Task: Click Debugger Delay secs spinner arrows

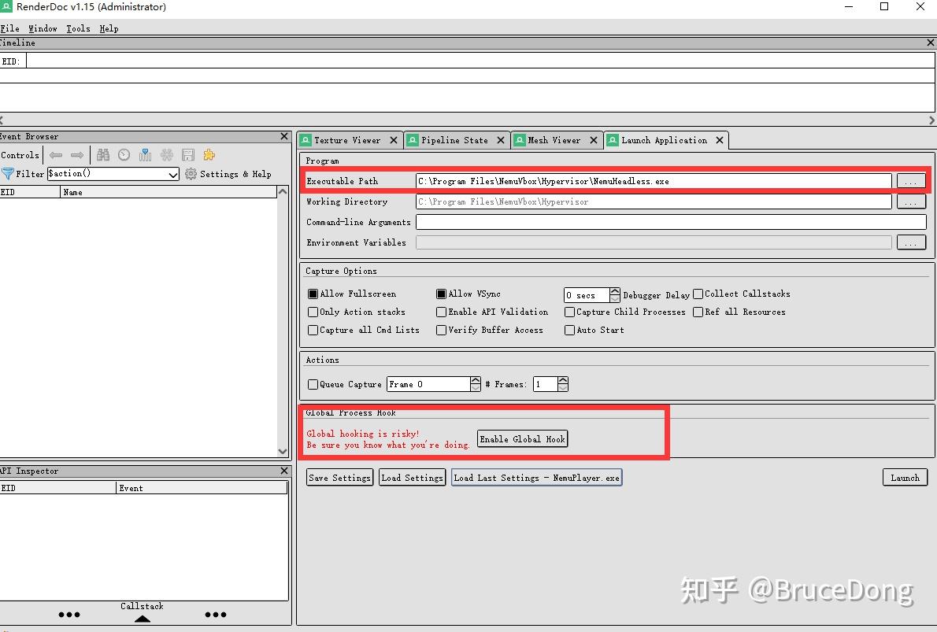Action: [x=614, y=294]
